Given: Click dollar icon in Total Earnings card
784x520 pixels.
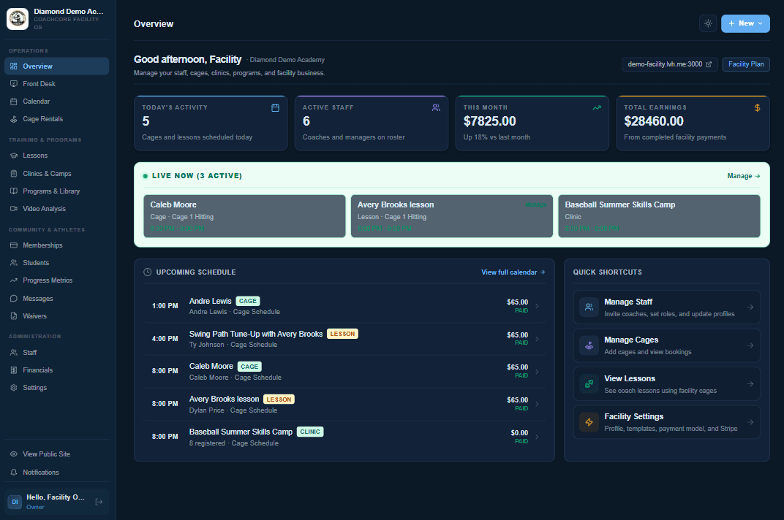Looking at the screenshot, I should coord(757,108).
